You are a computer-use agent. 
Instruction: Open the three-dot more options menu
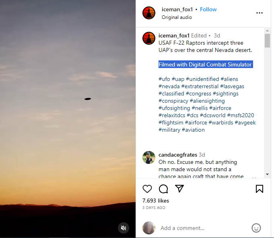260,13
